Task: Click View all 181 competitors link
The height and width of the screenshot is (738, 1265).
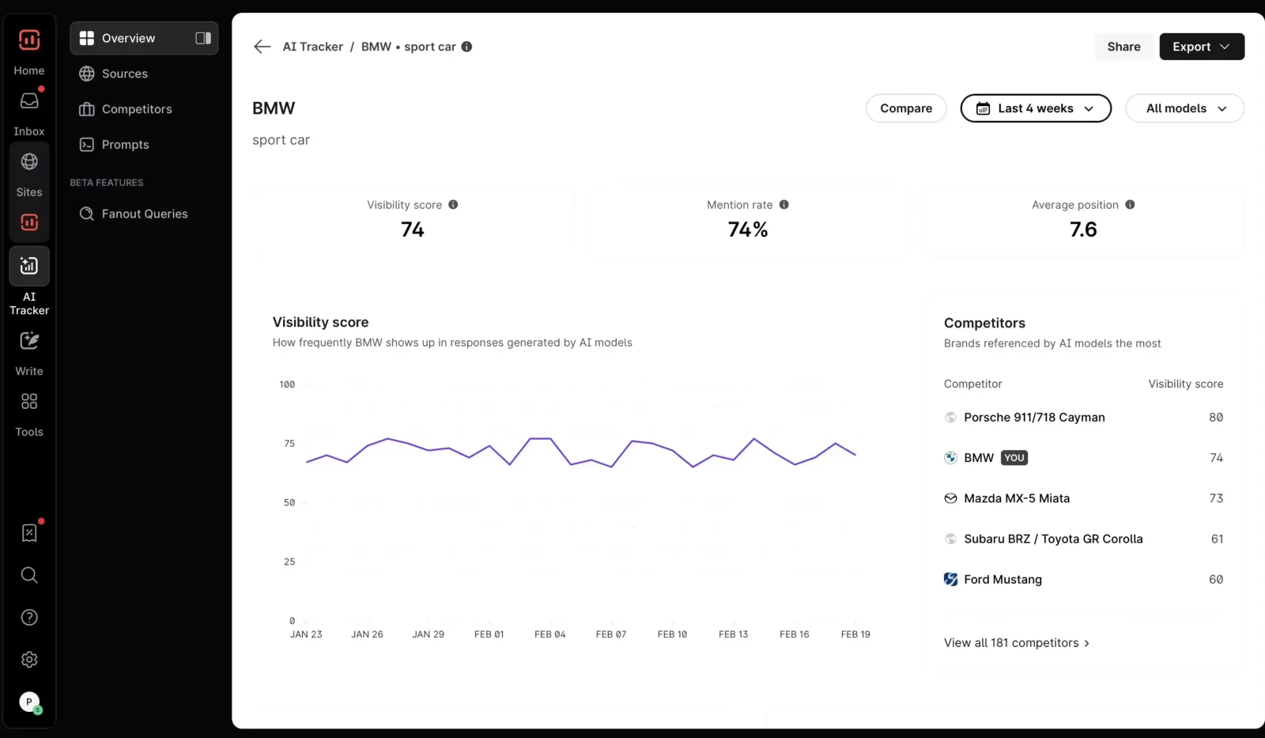Action: pyautogui.click(x=1017, y=643)
